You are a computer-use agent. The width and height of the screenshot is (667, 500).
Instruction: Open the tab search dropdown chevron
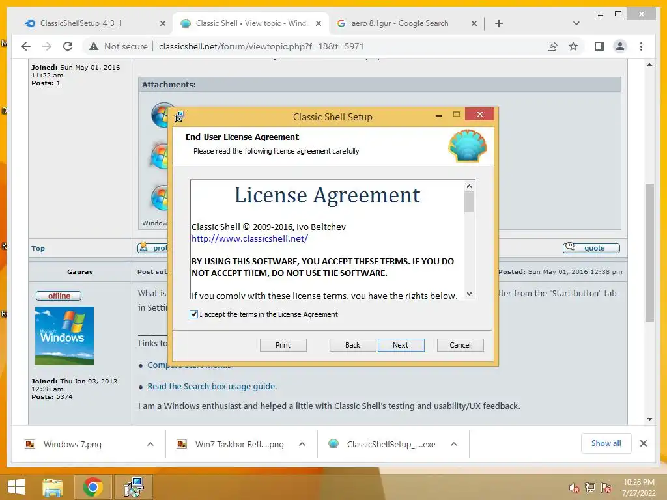pos(576,23)
